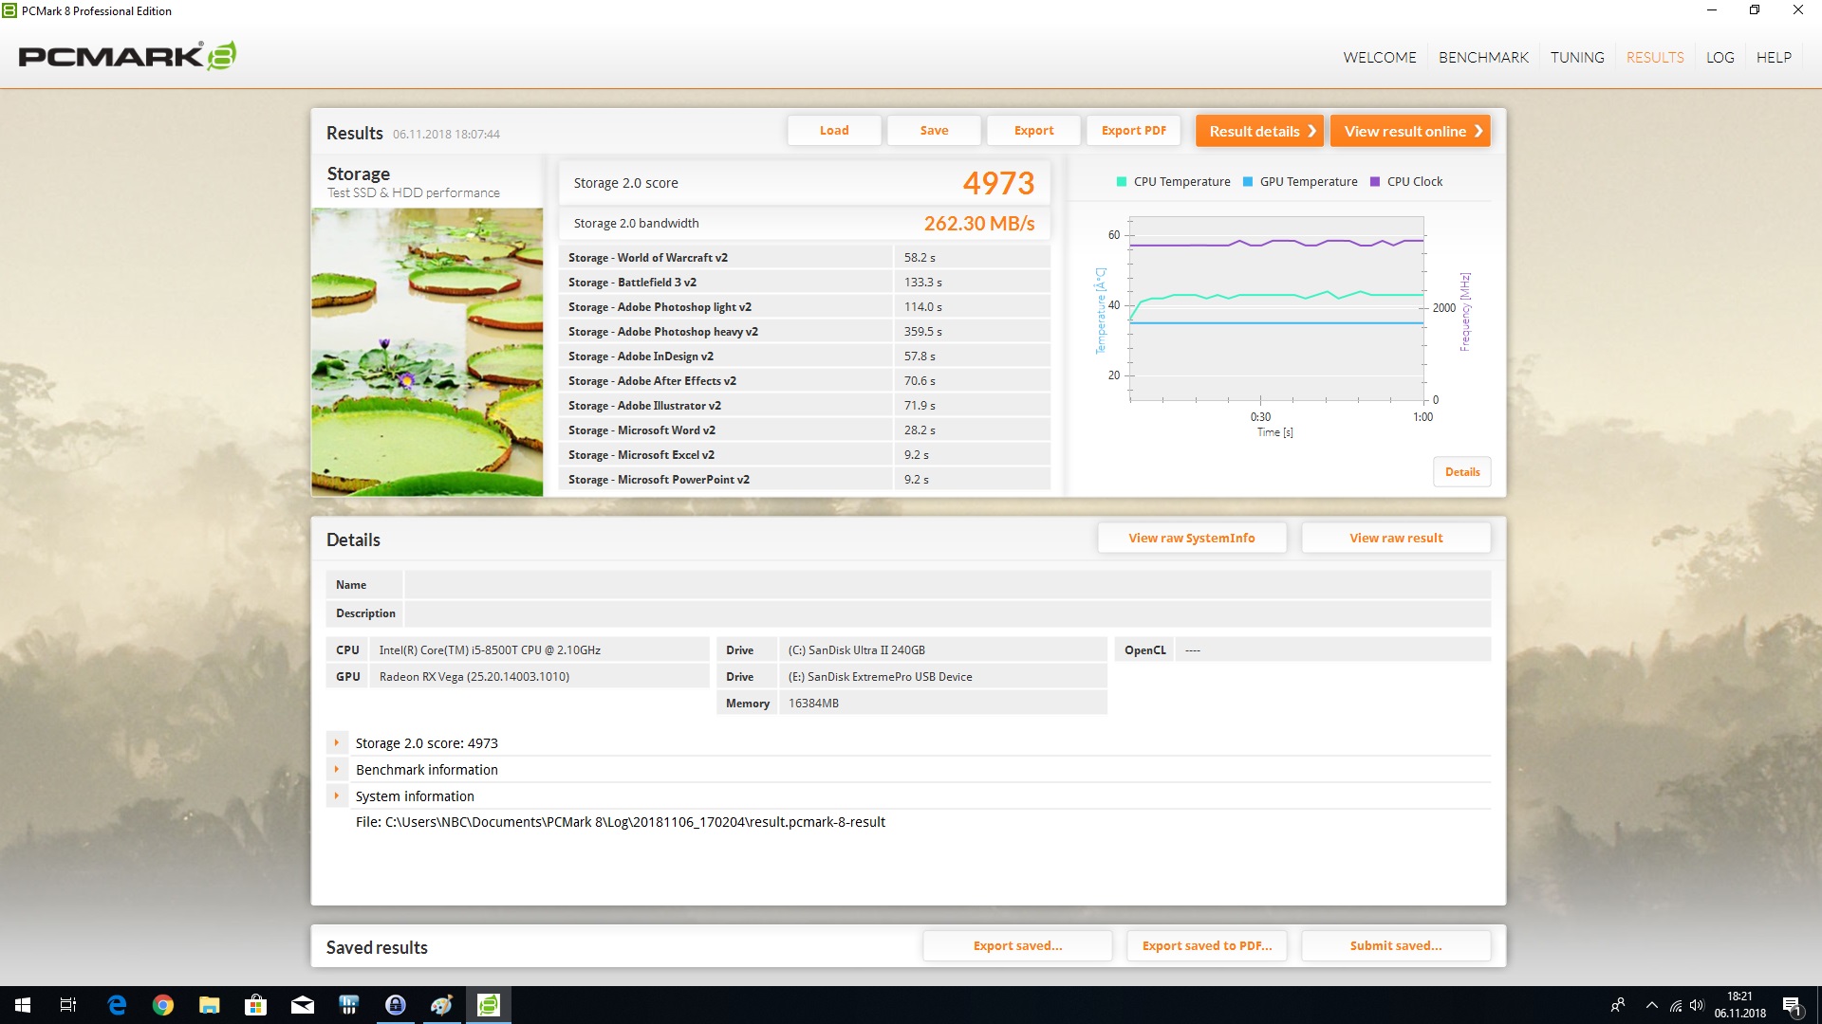This screenshot has height=1024, width=1822.
Task: Open Microsoft Edge from the taskbar
Action: [x=117, y=1005]
